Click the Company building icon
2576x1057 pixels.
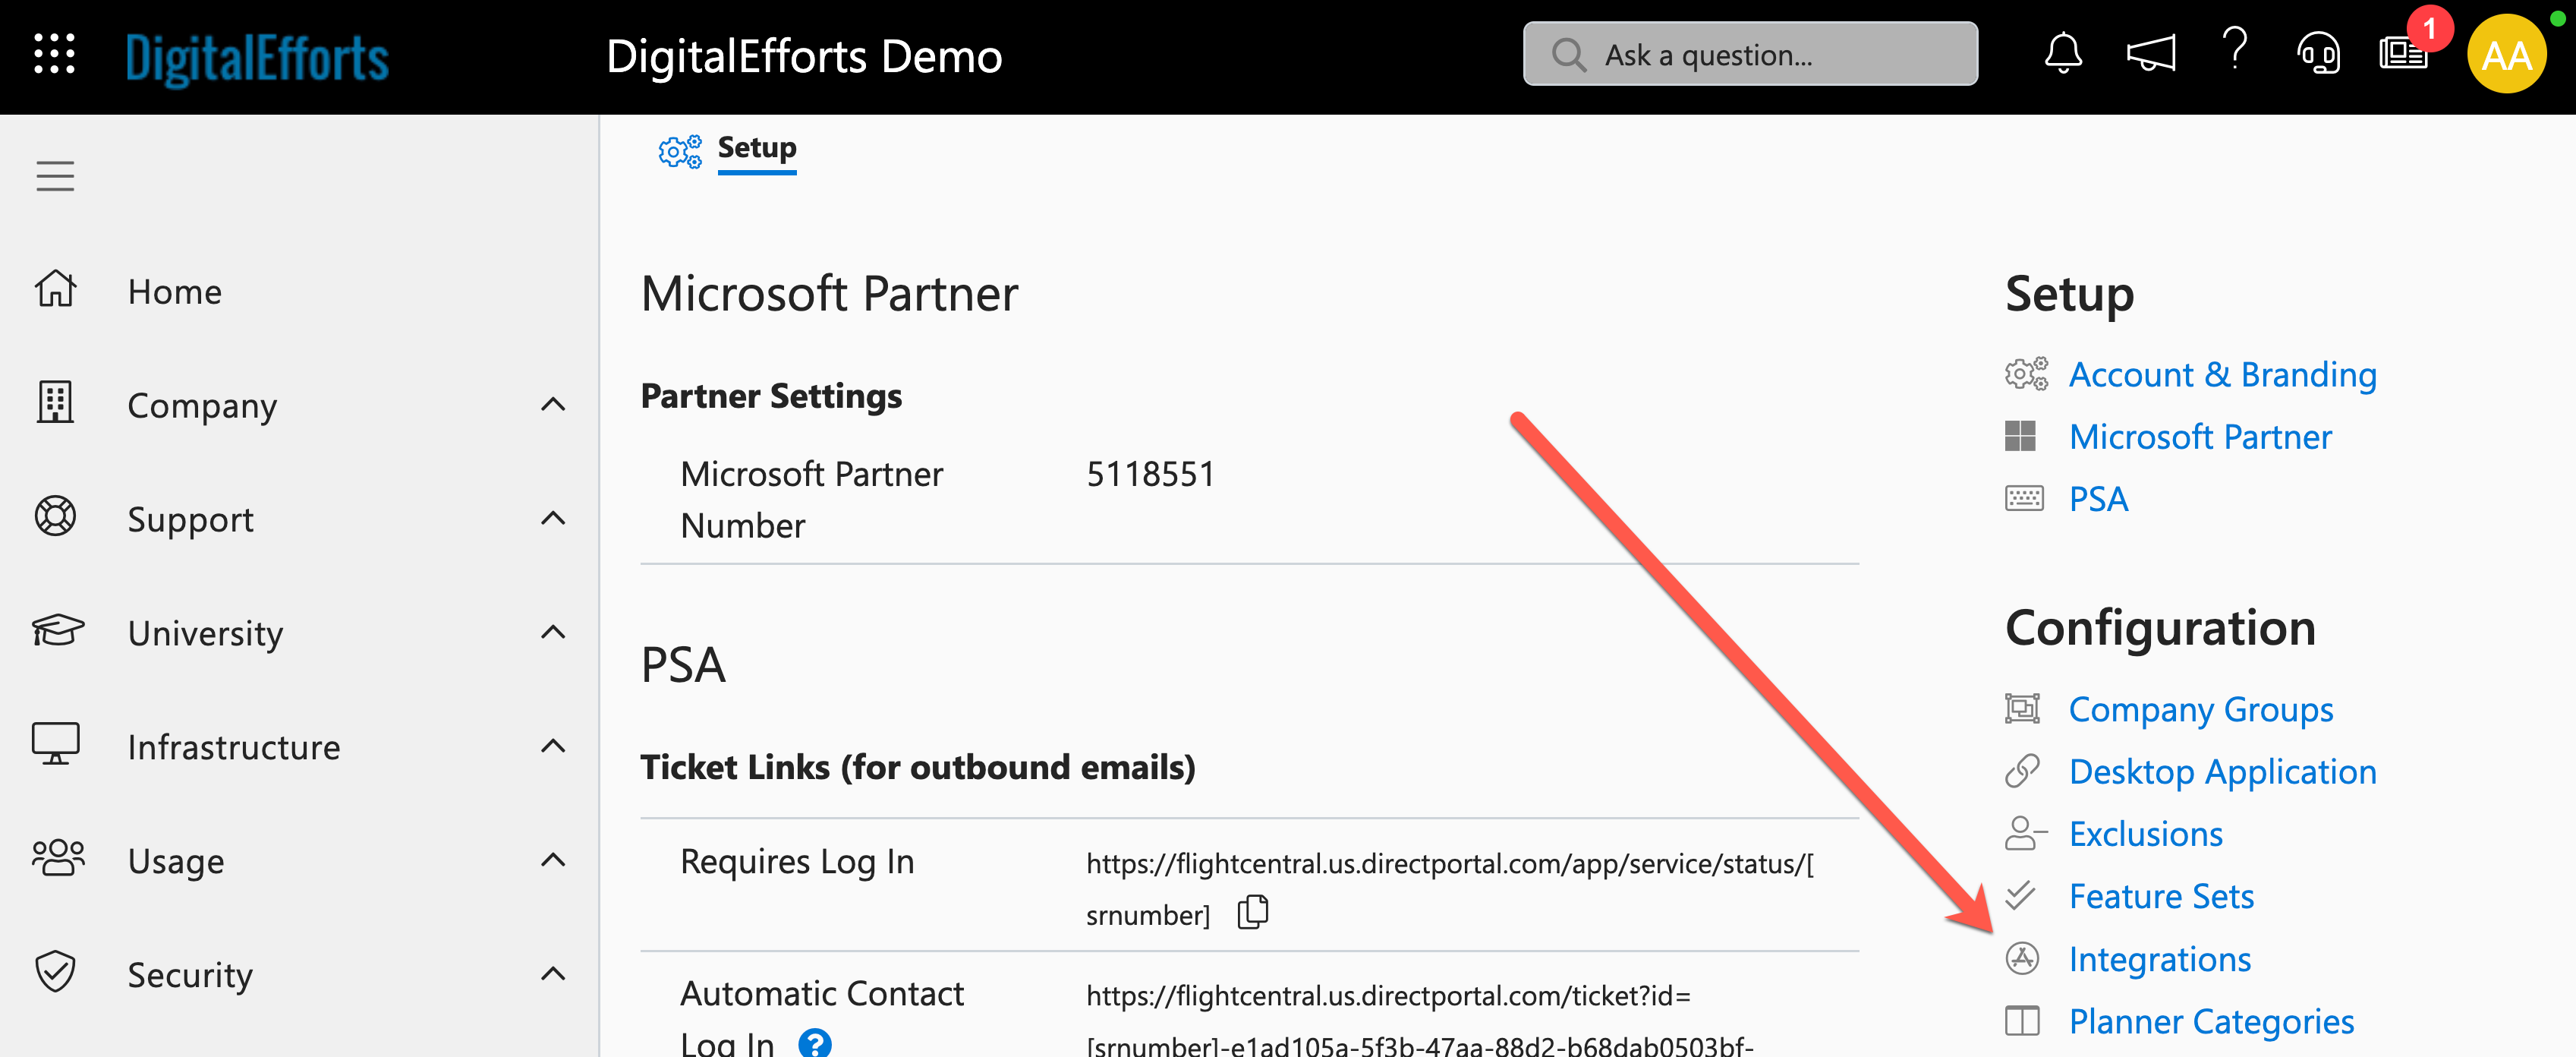tap(55, 403)
